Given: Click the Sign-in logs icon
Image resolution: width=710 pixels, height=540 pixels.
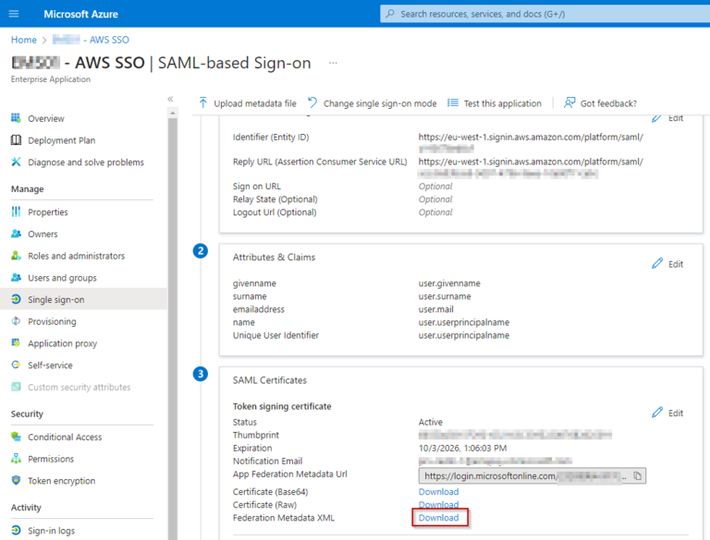Looking at the screenshot, I should pos(16,530).
